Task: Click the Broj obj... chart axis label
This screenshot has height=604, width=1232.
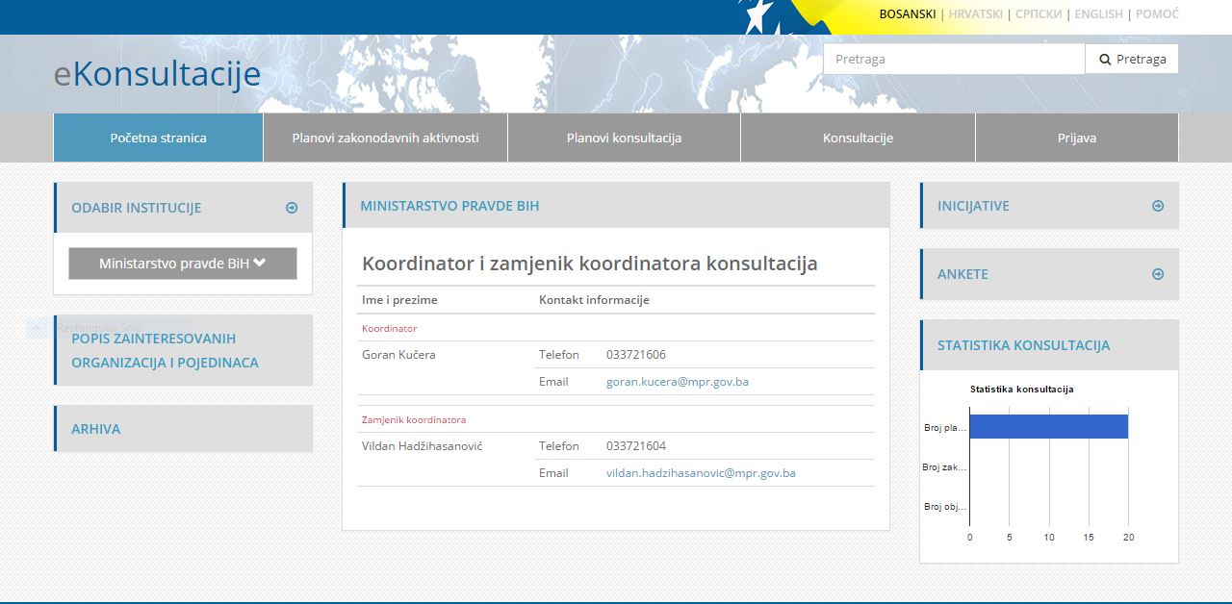Action: (944, 507)
